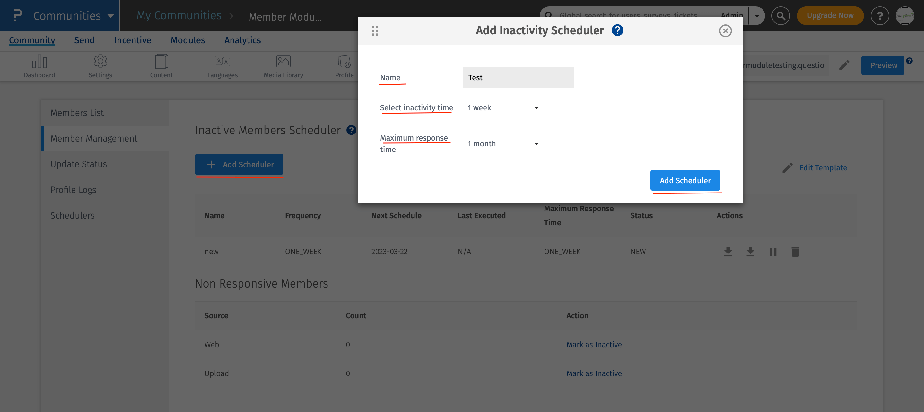Viewport: 924px width, 412px height.
Task: Click Mark as Inactive for Web source
Action: tap(594, 345)
